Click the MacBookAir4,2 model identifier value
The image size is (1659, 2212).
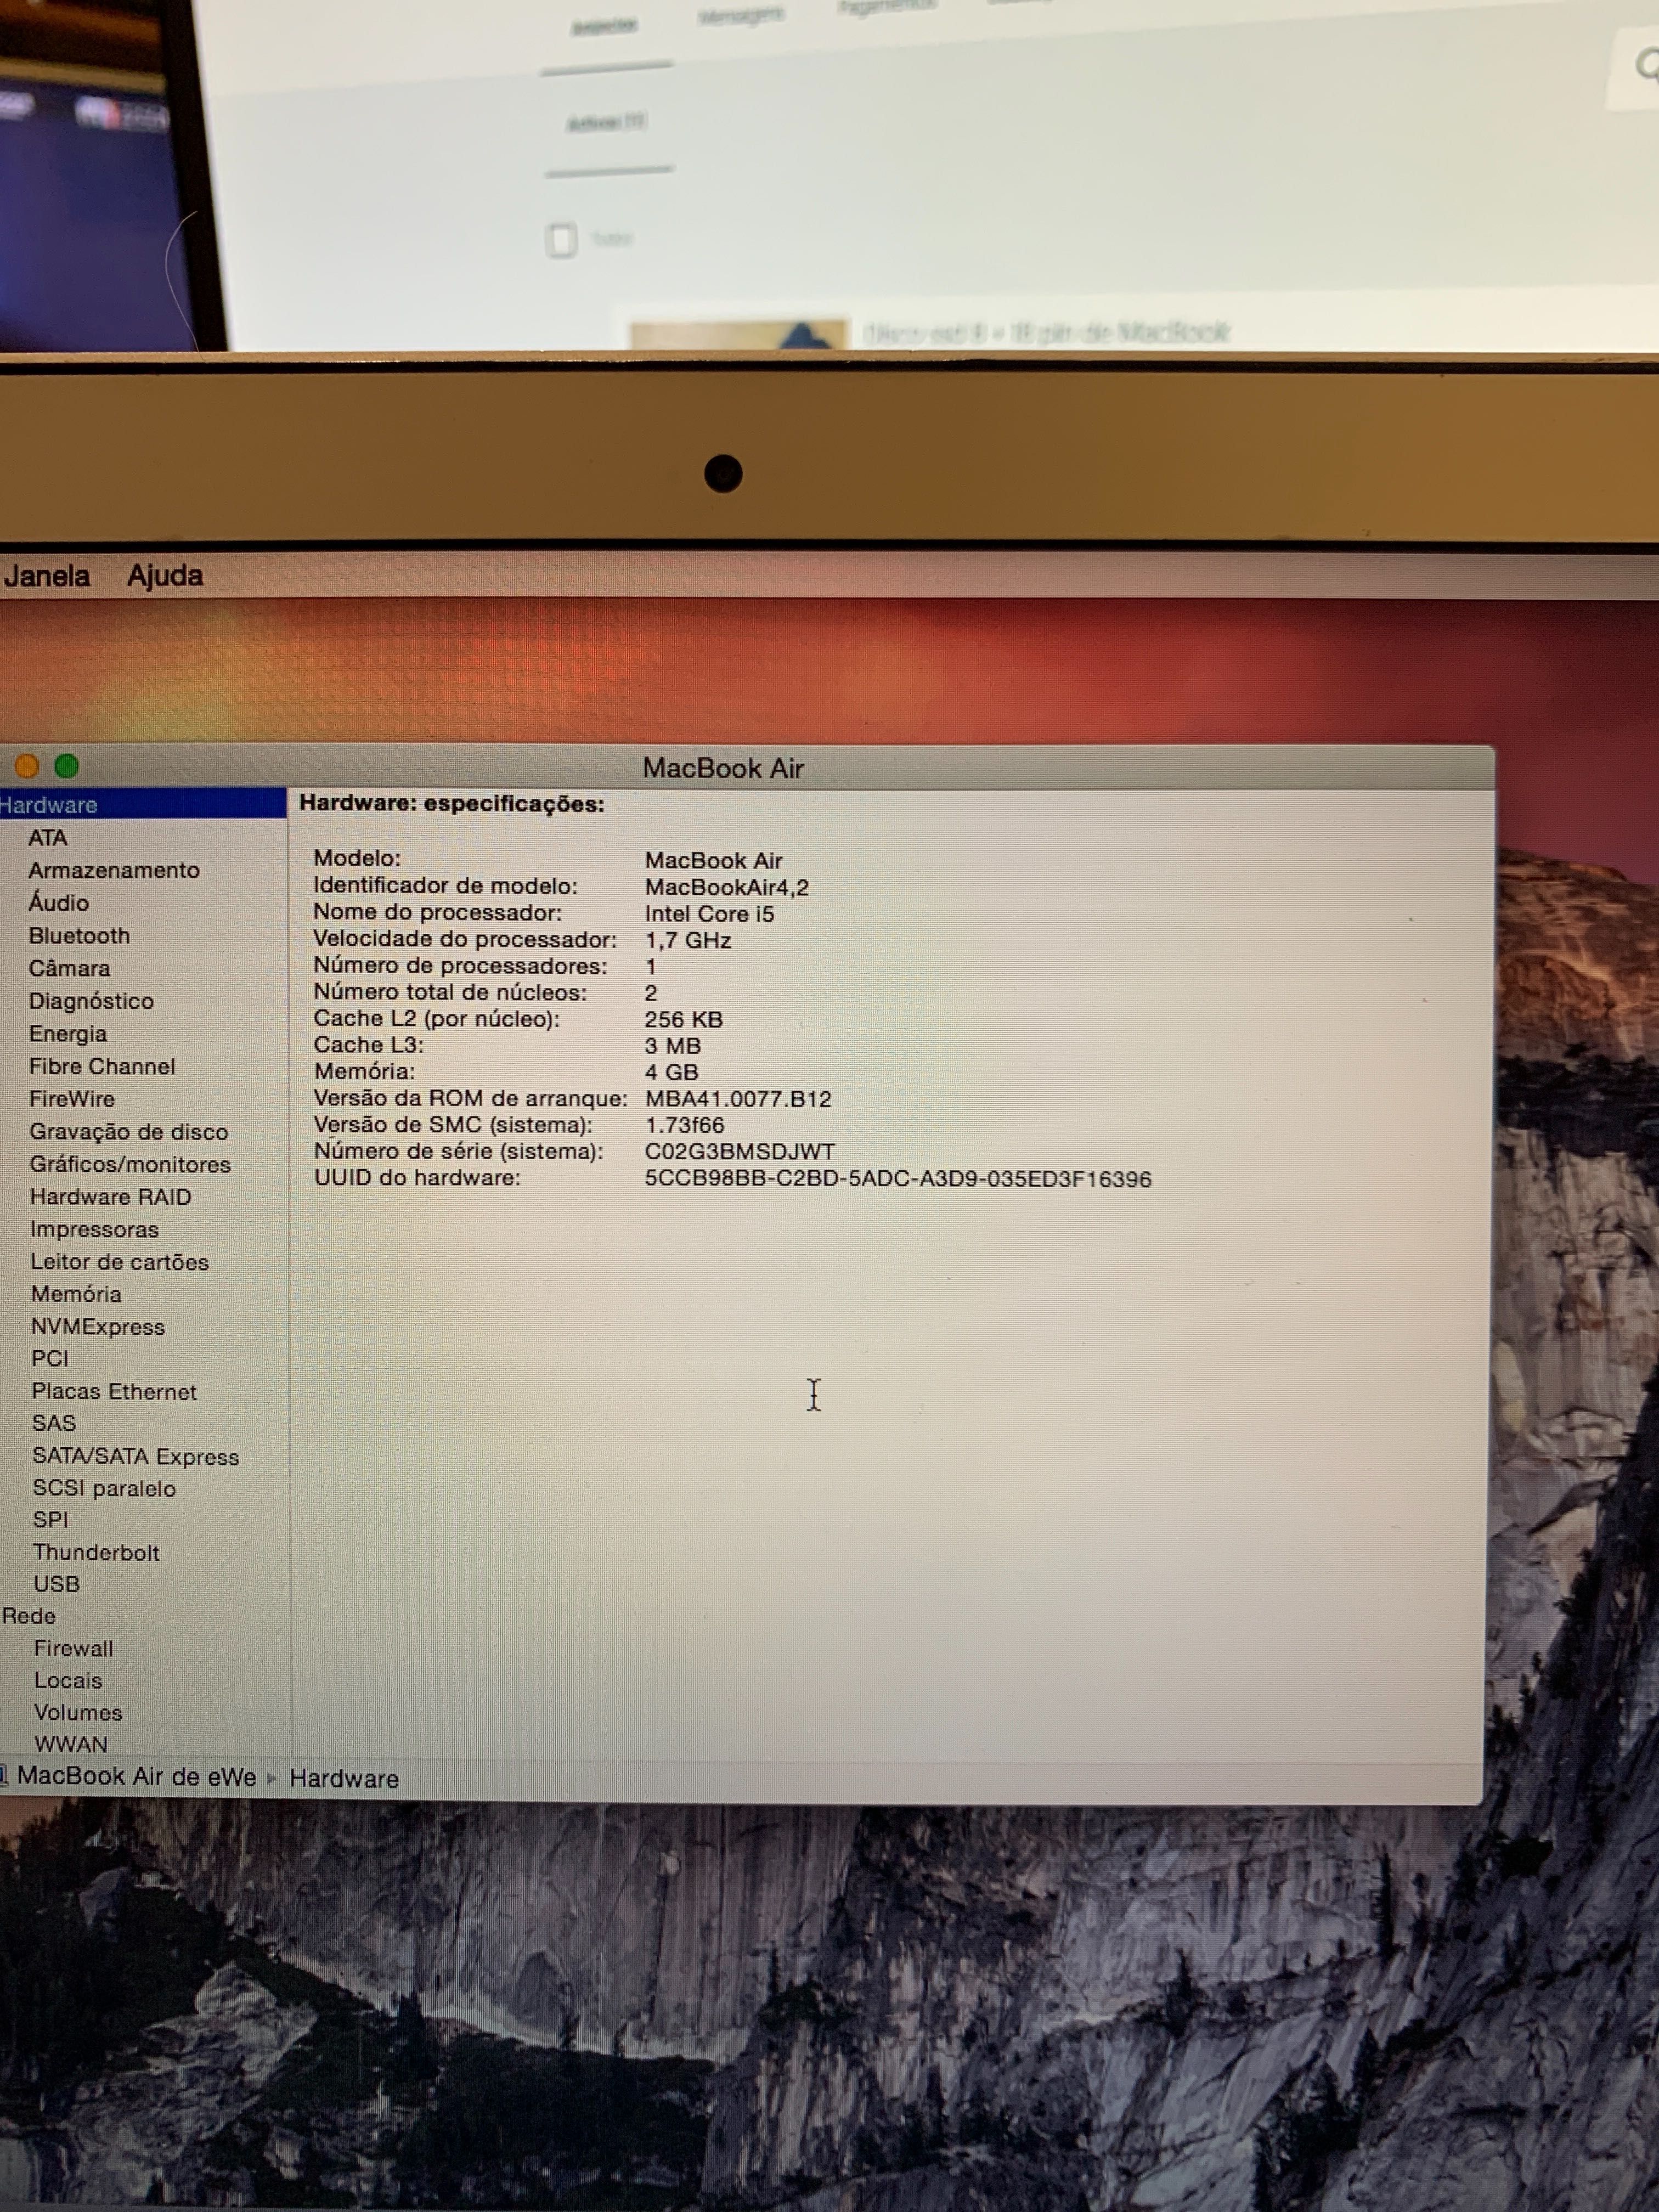(x=727, y=887)
